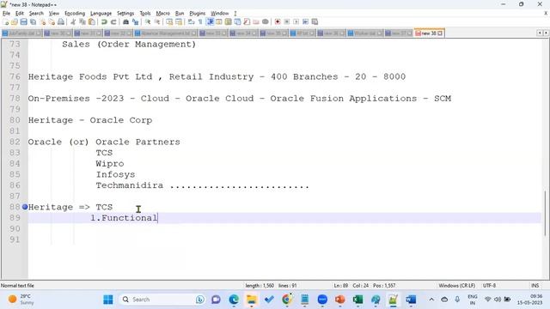550x309 pixels.
Task: Open the Encoding menu
Action: [x=75, y=14]
